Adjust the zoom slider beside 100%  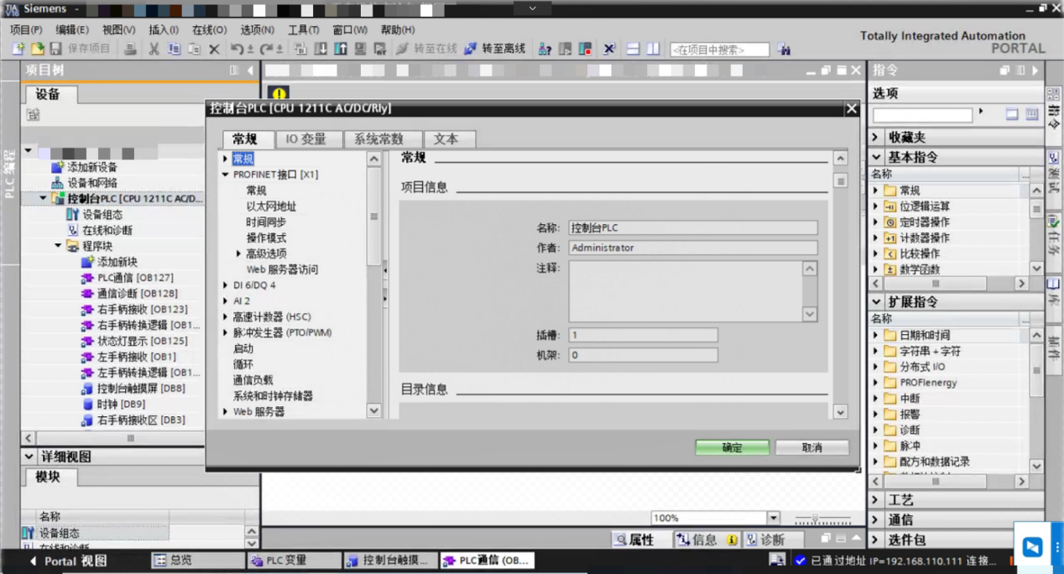click(815, 519)
